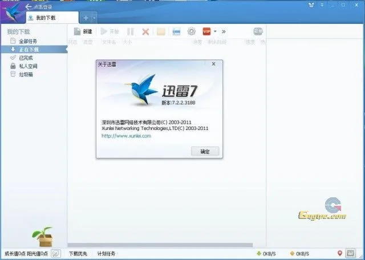The height and width of the screenshot is (260, 365).
Task: Click the blue task list view icon
Action: tap(176, 32)
